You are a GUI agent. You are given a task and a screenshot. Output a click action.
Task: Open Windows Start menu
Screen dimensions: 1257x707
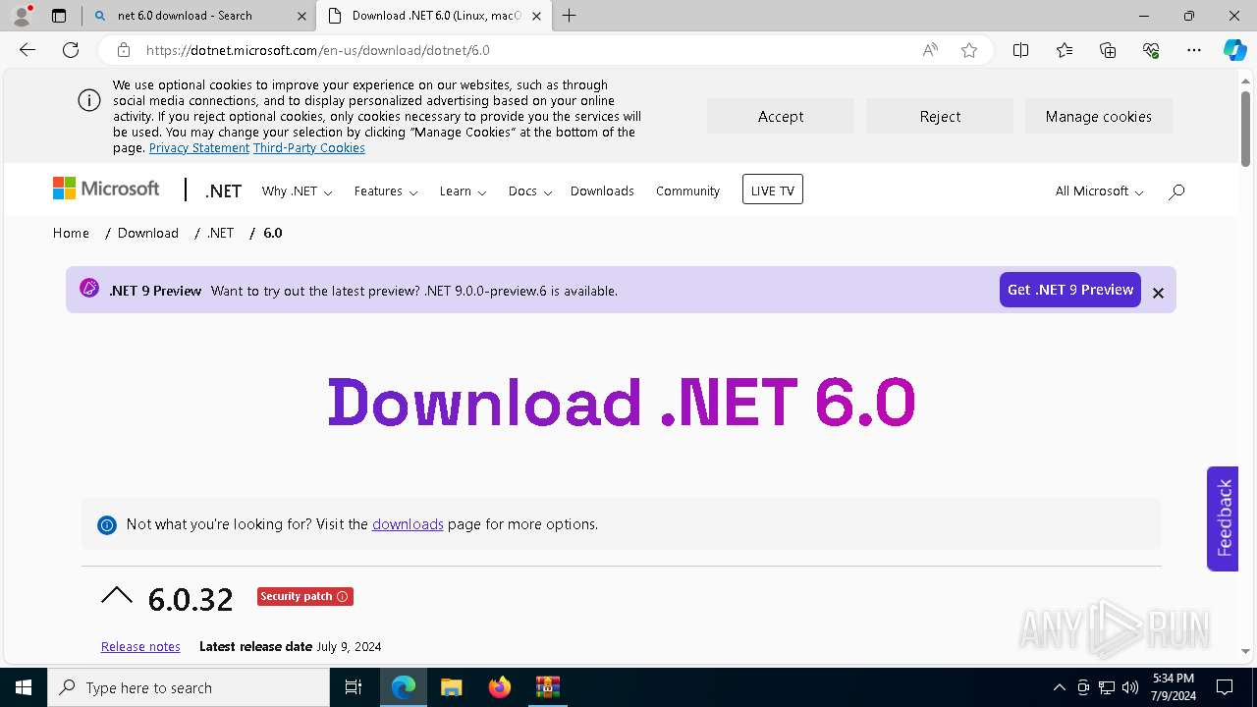(24, 687)
